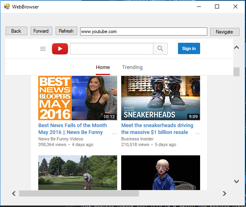This screenshot has height=207, width=246.
Task: Click the vertical scrollbar up arrow
Action: tap(236, 47)
